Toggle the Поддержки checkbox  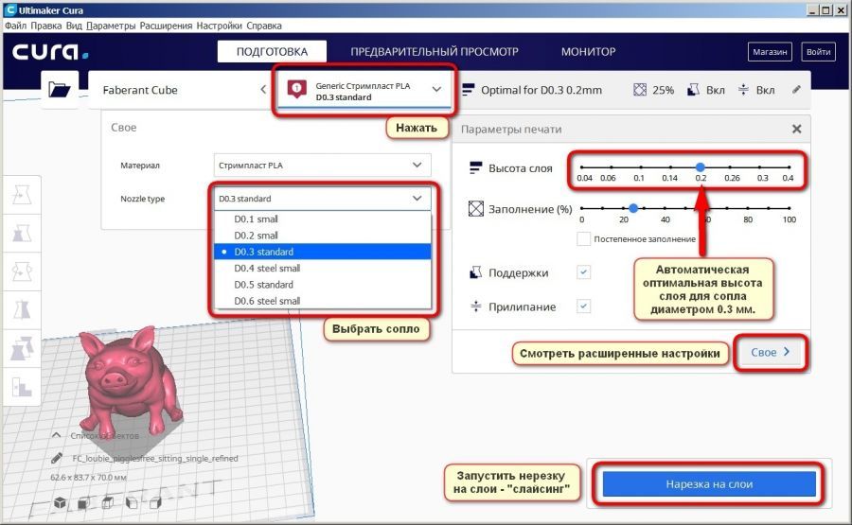pos(584,272)
